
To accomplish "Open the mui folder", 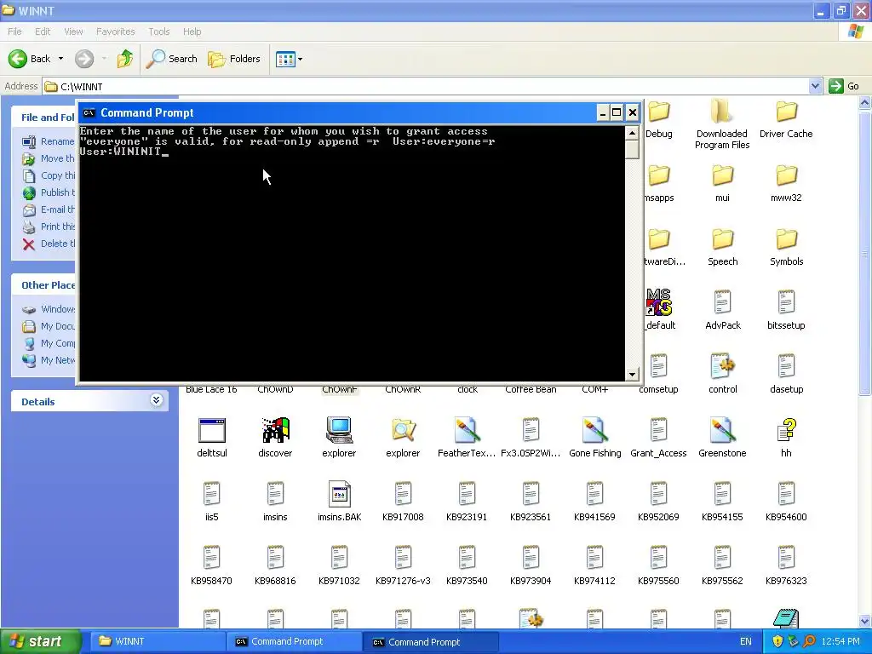I will [722, 175].
